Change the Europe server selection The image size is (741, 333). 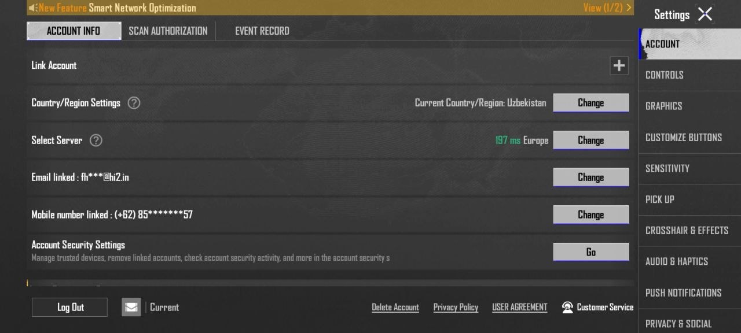pyautogui.click(x=591, y=140)
